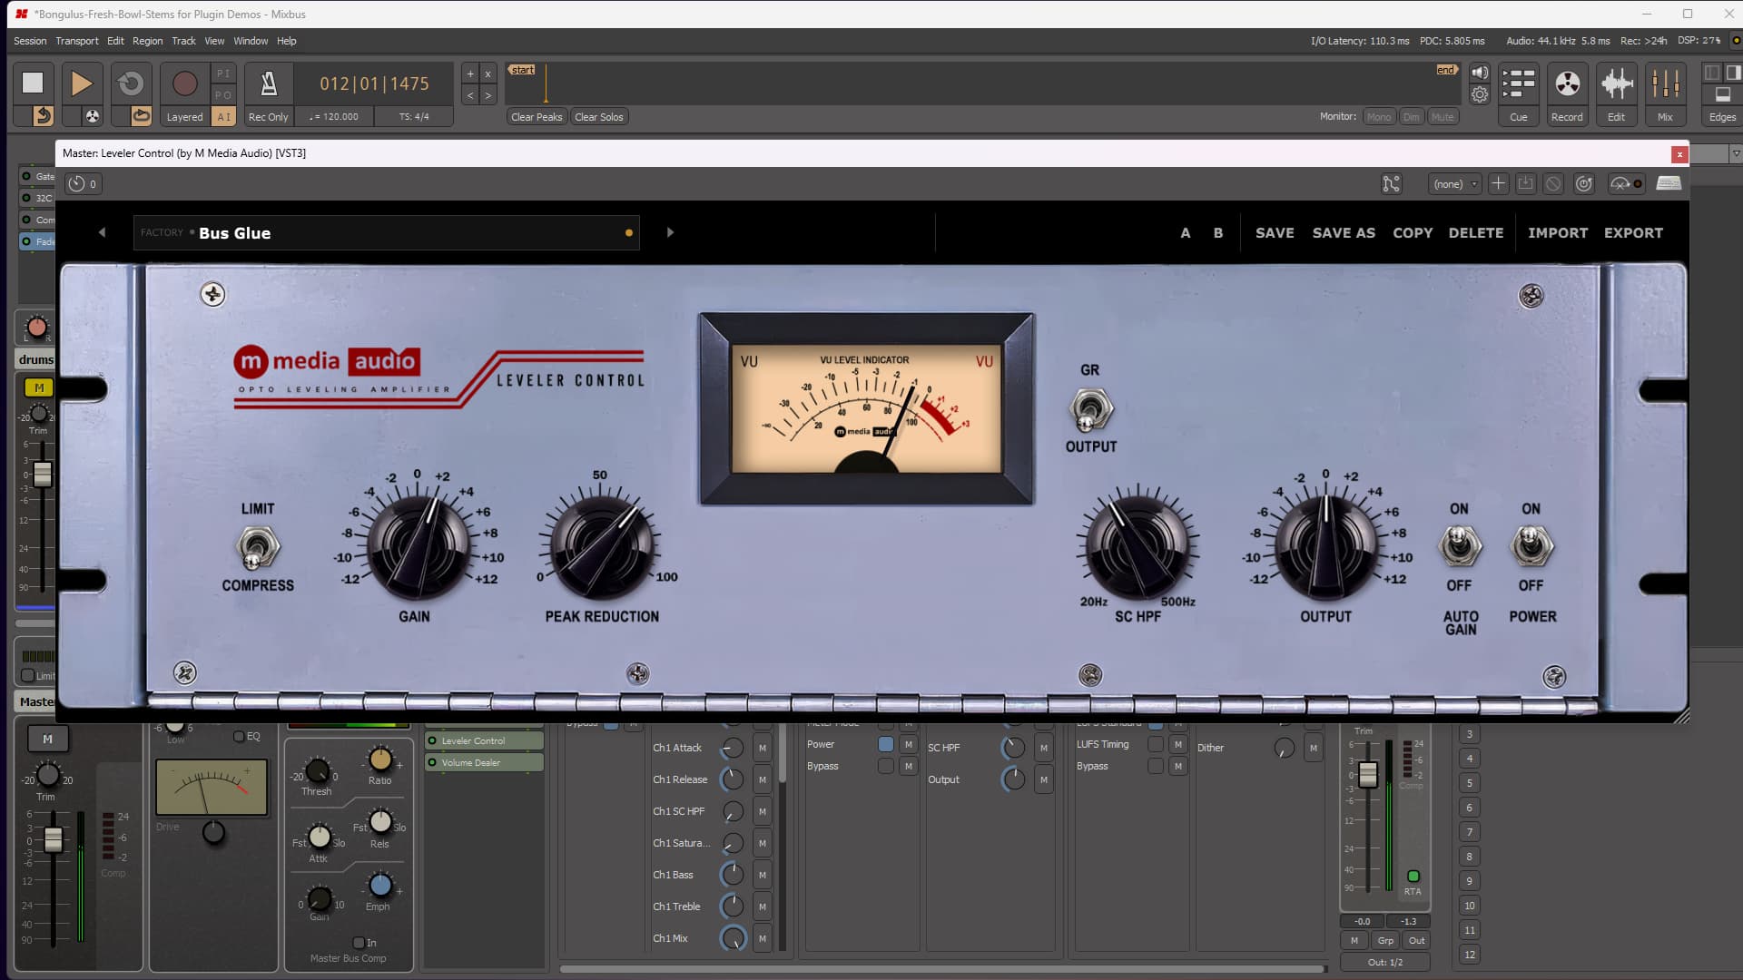Flip the AUTO GAIN on/off switch

click(x=1459, y=546)
